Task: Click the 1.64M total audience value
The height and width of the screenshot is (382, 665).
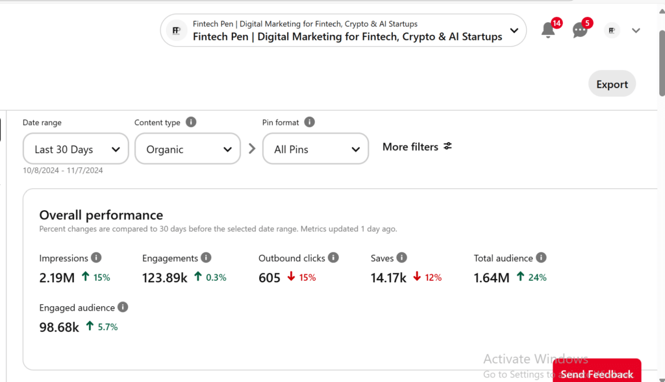Action: [492, 278]
